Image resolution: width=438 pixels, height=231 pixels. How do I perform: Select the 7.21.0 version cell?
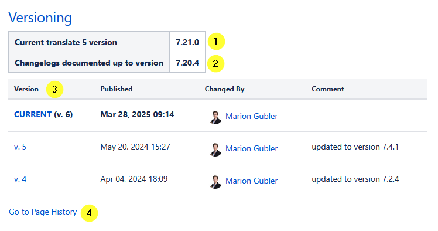tap(187, 42)
